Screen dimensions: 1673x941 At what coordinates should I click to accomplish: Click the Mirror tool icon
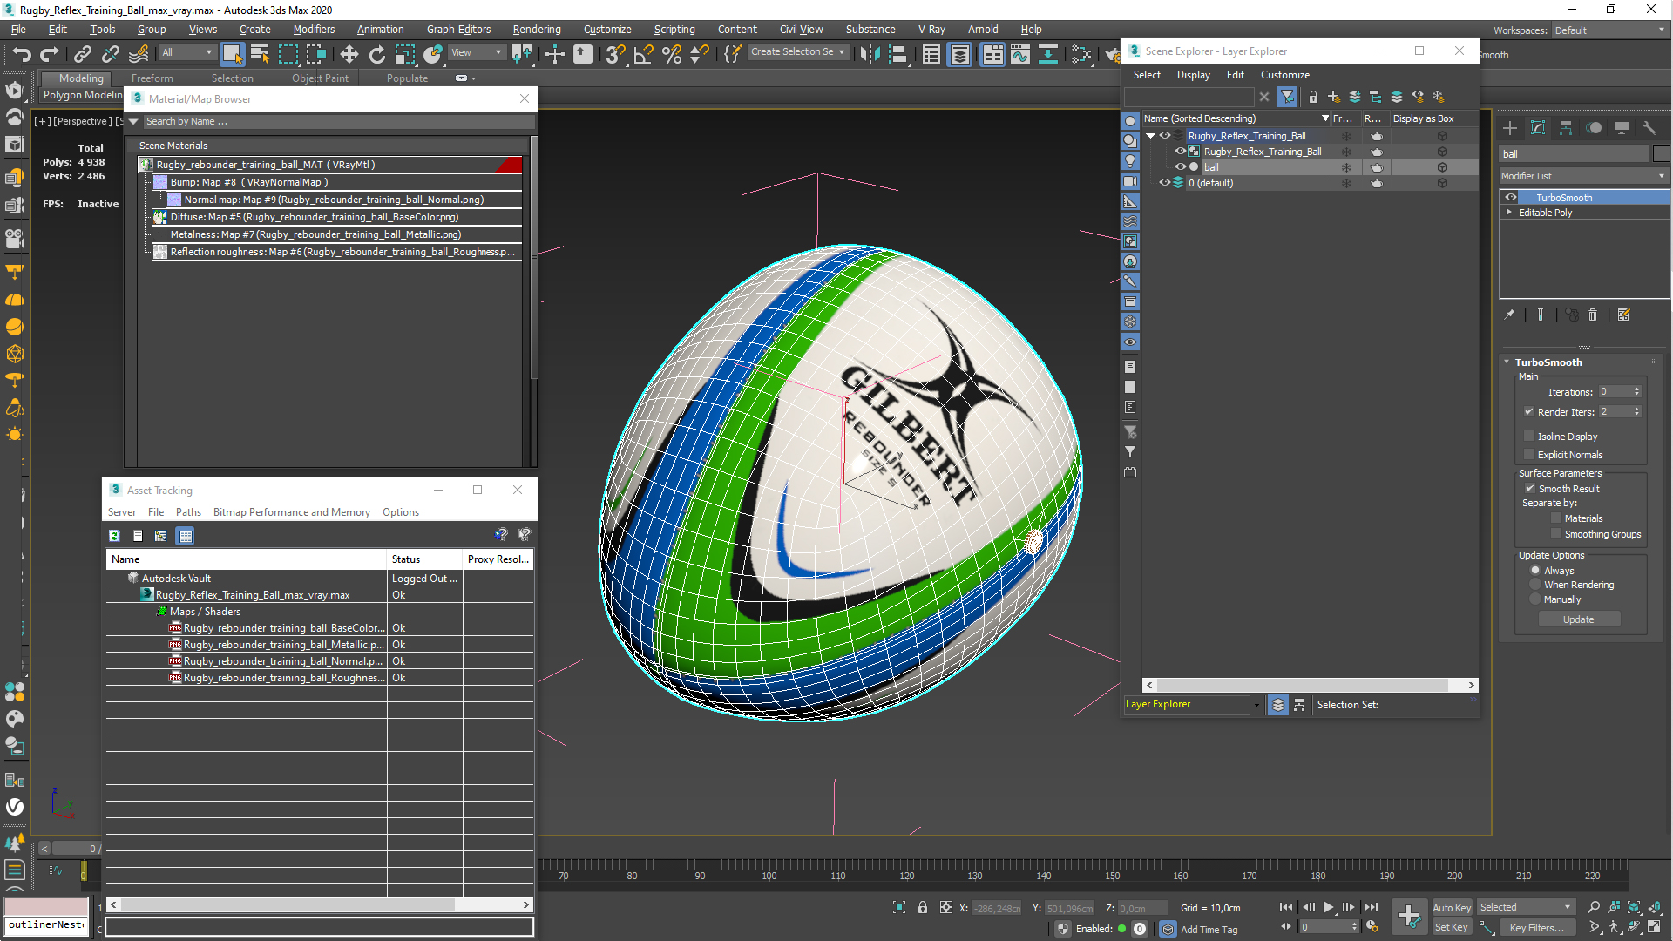pyautogui.click(x=869, y=54)
